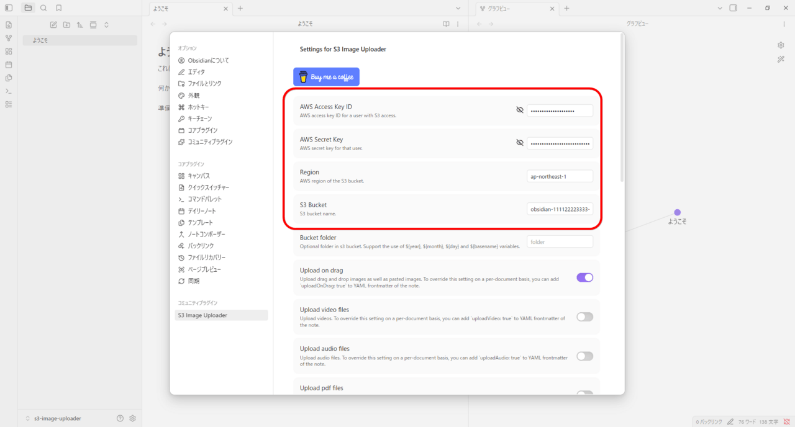Image resolution: width=795 pixels, height=427 pixels.
Task: Change sort order in file explorer
Action: pos(80,25)
